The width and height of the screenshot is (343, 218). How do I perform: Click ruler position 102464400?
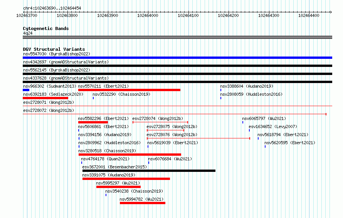point(309,15)
